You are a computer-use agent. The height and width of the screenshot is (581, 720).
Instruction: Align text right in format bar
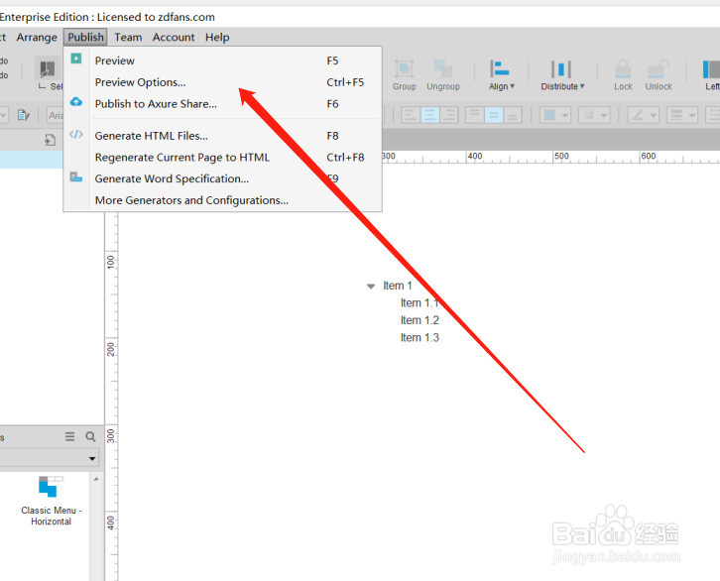(x=449, y=115)
